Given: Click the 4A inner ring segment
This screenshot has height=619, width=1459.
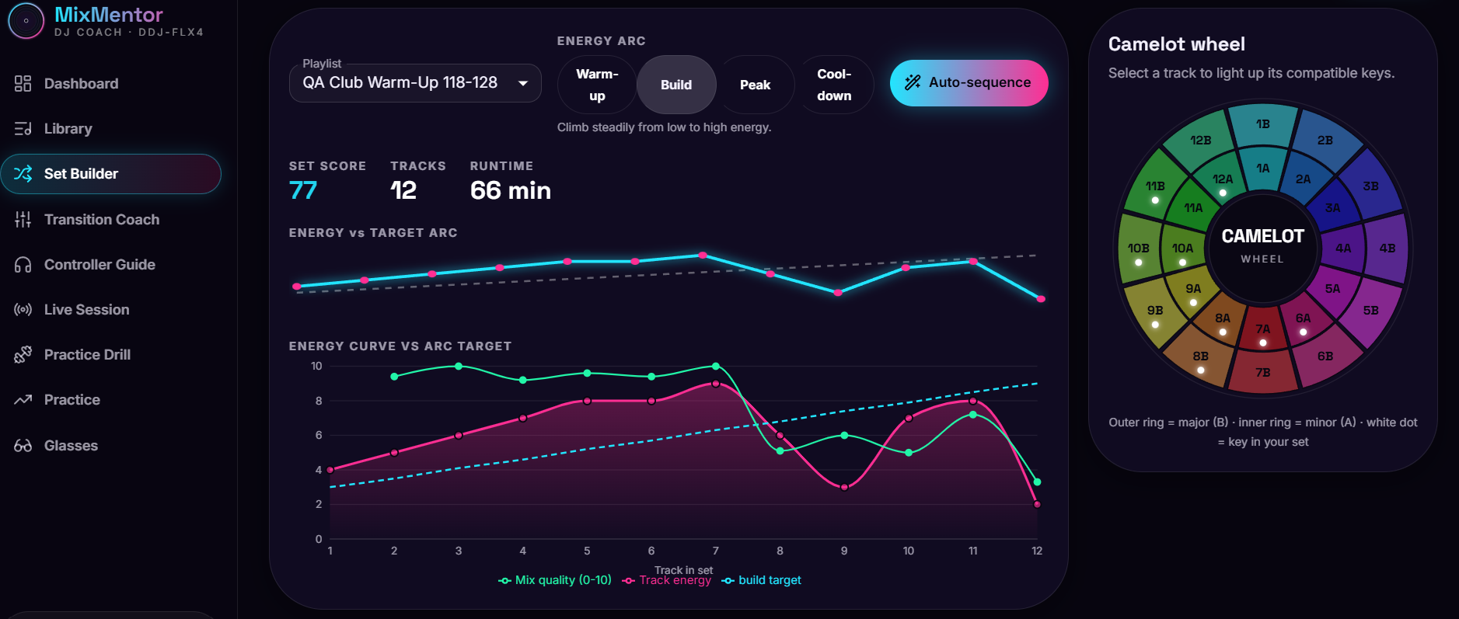Looking at the screenshot, I should (x=1343, y=249).
